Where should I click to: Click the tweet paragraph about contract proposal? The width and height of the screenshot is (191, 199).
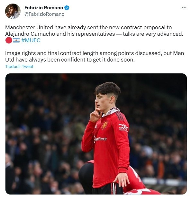[94, 31]
